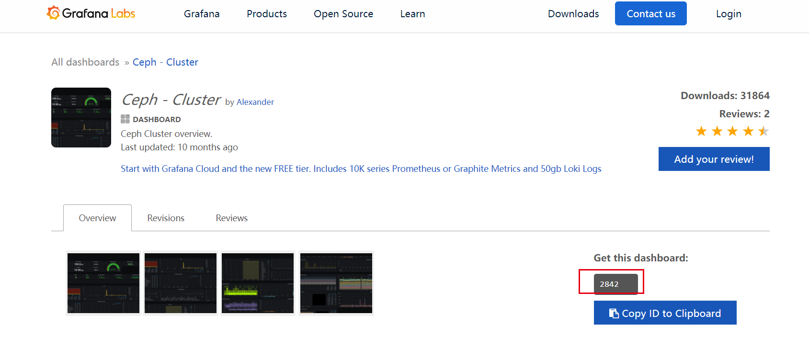
Task: Click the Reviews: 2 text
Action: (744, 114)
